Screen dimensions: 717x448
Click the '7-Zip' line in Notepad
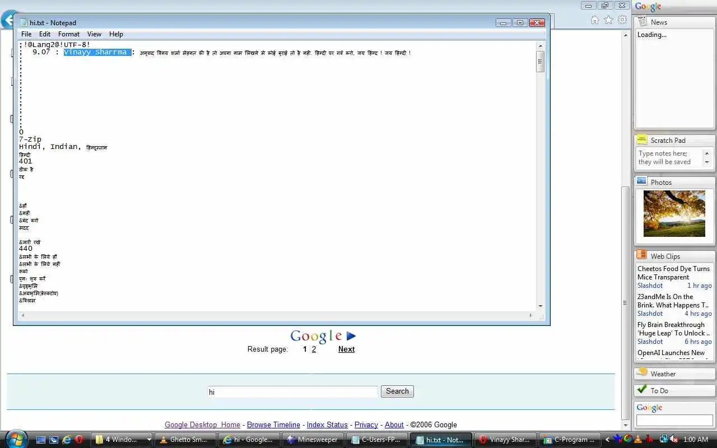pyautogui.click(x=30, y=139)
